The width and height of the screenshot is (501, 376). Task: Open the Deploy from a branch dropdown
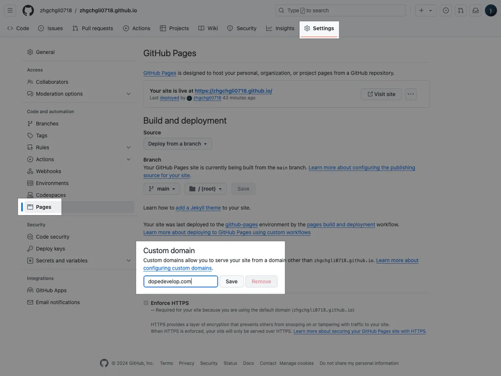(177, 144)
